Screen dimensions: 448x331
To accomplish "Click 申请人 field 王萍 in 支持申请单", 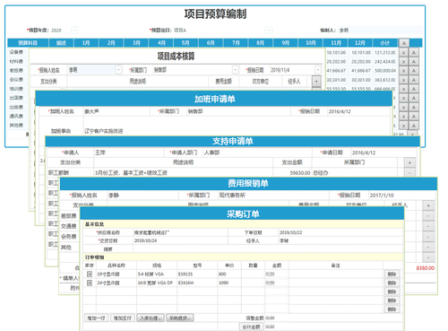I will click(x=129, y=152).
